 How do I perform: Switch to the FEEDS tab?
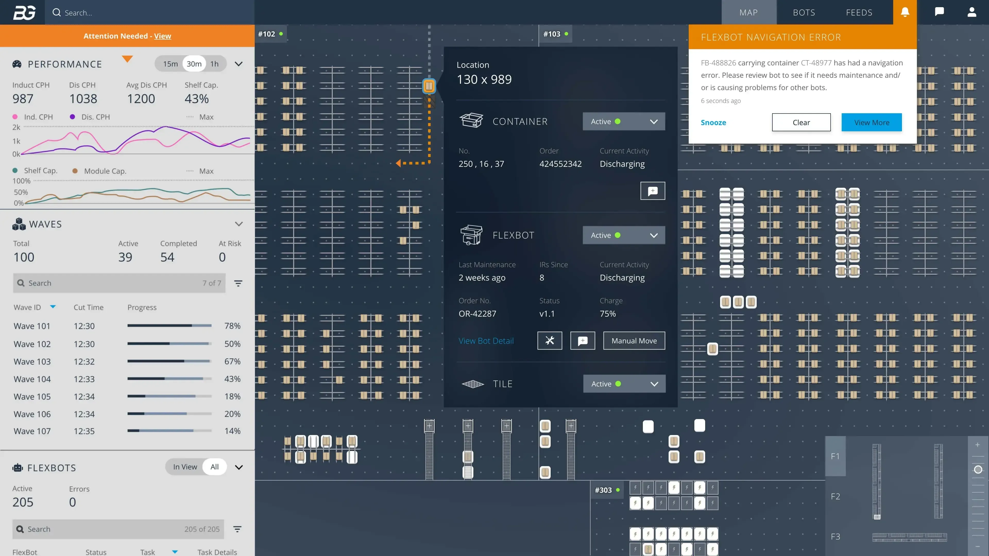pyautogui.click(x=859, y=12)
